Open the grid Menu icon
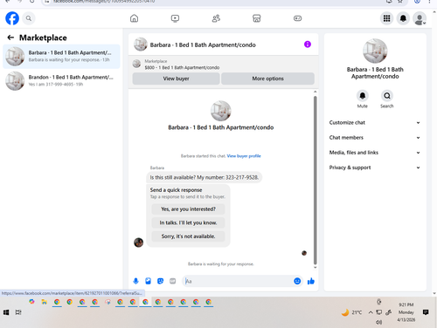 pos(386,18)
